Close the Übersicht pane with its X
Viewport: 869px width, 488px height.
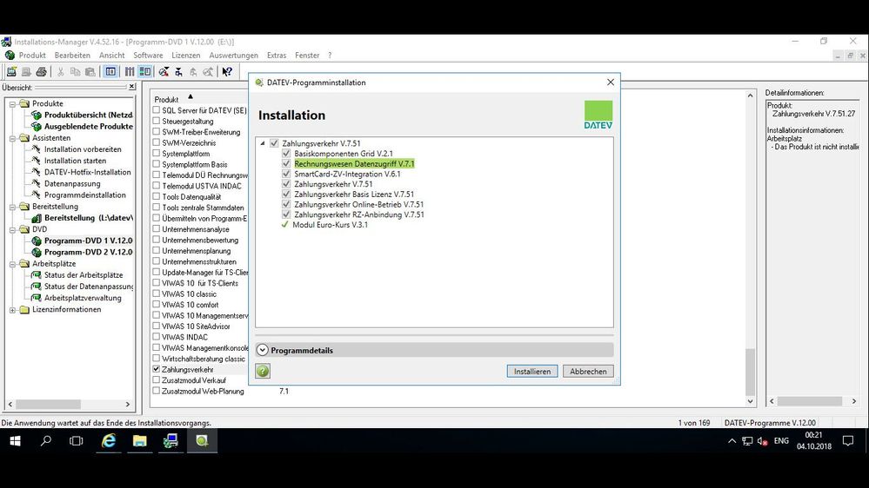coord(132,87)
